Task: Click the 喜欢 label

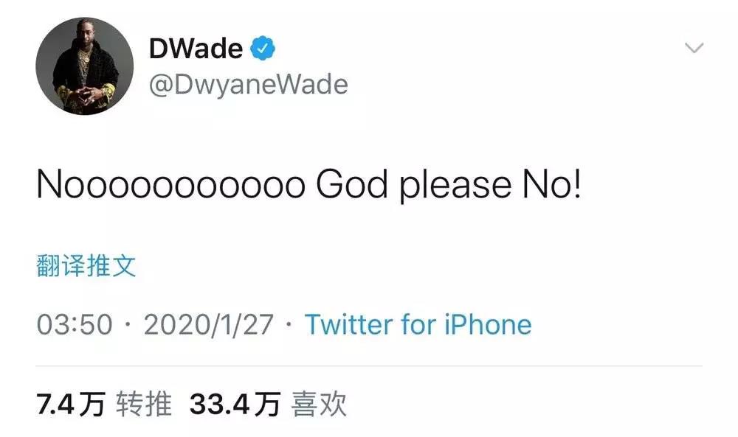Action: (x=319, y=404)
